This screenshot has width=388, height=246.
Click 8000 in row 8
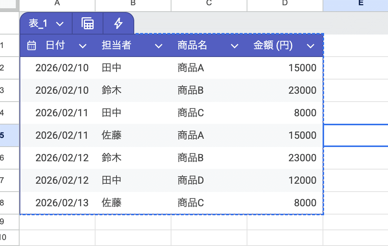[x=305, y=203]
